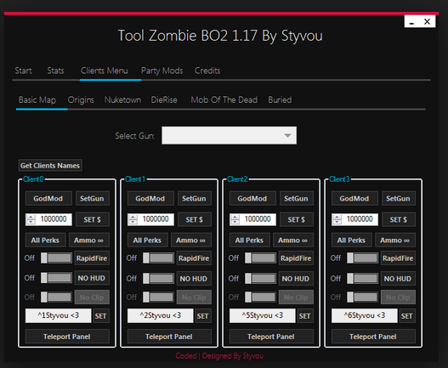Click SetGun for Client3
Image resolution: width=448 pixels, height=368 pixels.
[x=399, y=199]
